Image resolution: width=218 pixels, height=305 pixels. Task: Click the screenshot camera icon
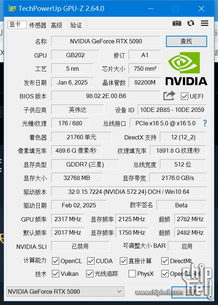pyautogui.click(x=177, y=23)
